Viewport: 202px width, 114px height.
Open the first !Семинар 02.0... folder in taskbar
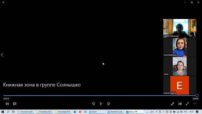(45, 112)
